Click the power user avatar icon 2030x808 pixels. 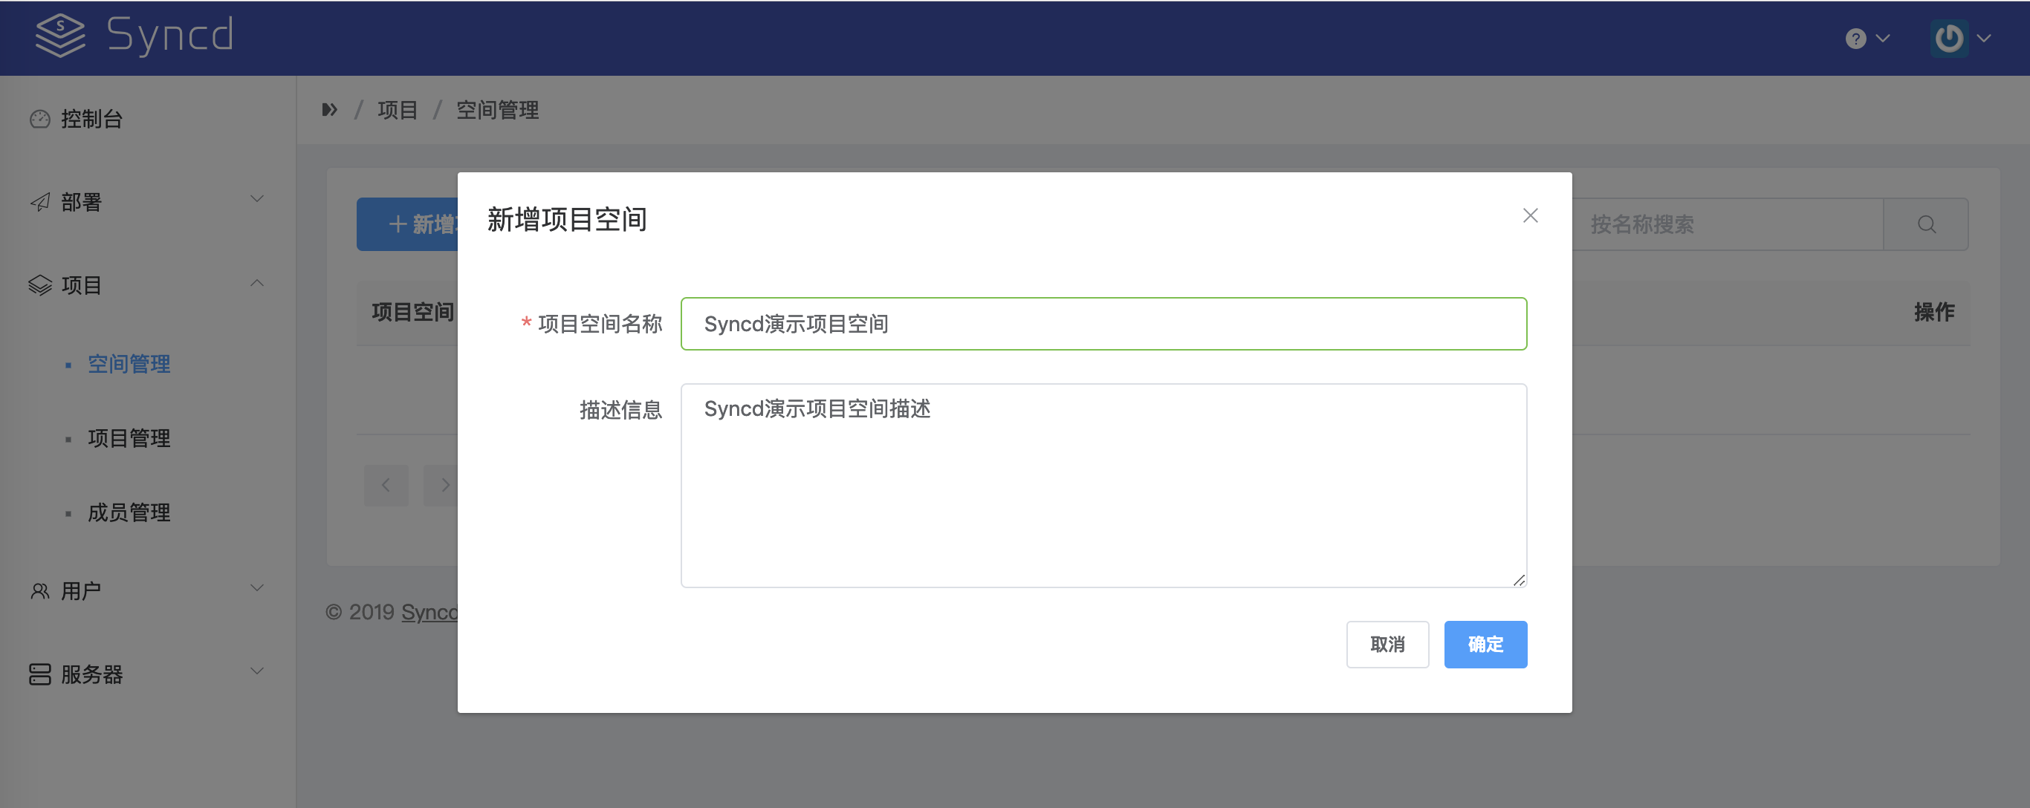[x=1949, y=39]
